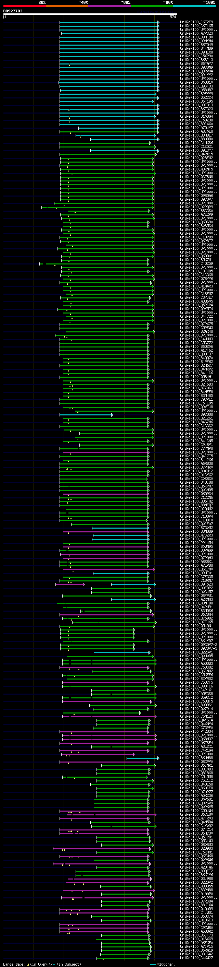
Task: Open hit UniRef100_B8ADD0
Action: (x=196, y=139)
